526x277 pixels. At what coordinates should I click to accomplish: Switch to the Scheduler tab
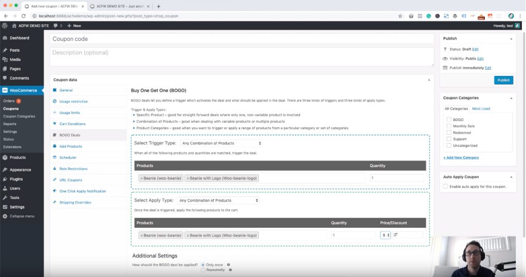tap(68, 157)
